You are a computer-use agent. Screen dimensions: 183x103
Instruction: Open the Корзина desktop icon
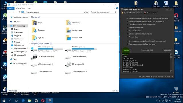[x=176, y=90]
